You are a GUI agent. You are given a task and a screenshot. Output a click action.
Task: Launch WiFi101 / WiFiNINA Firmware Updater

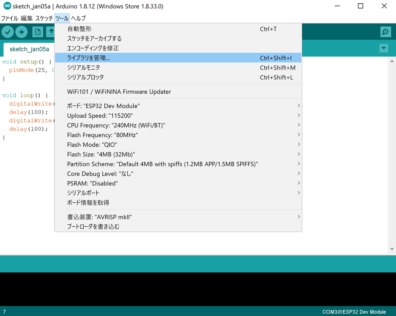click(x=178, y=92)
